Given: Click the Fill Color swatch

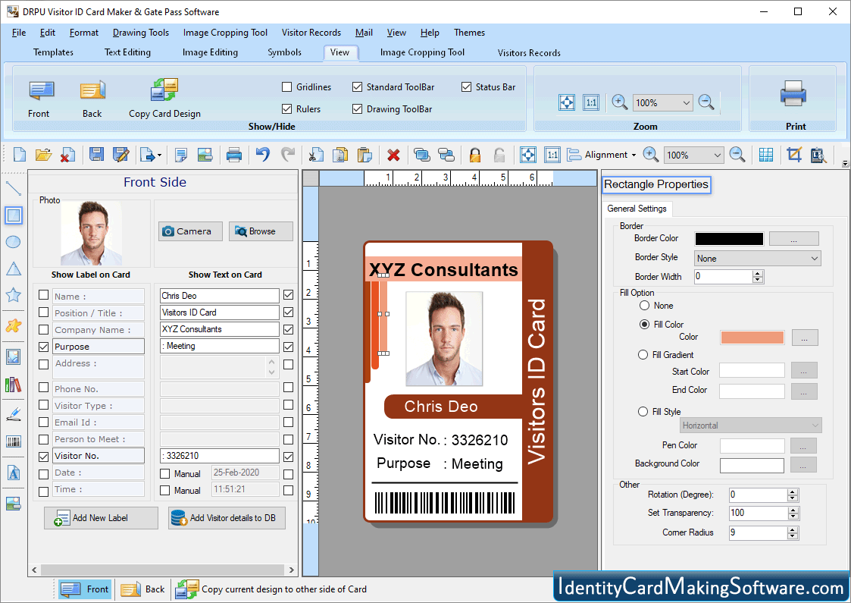Looking at the screenshot, I should click(752, 337).
